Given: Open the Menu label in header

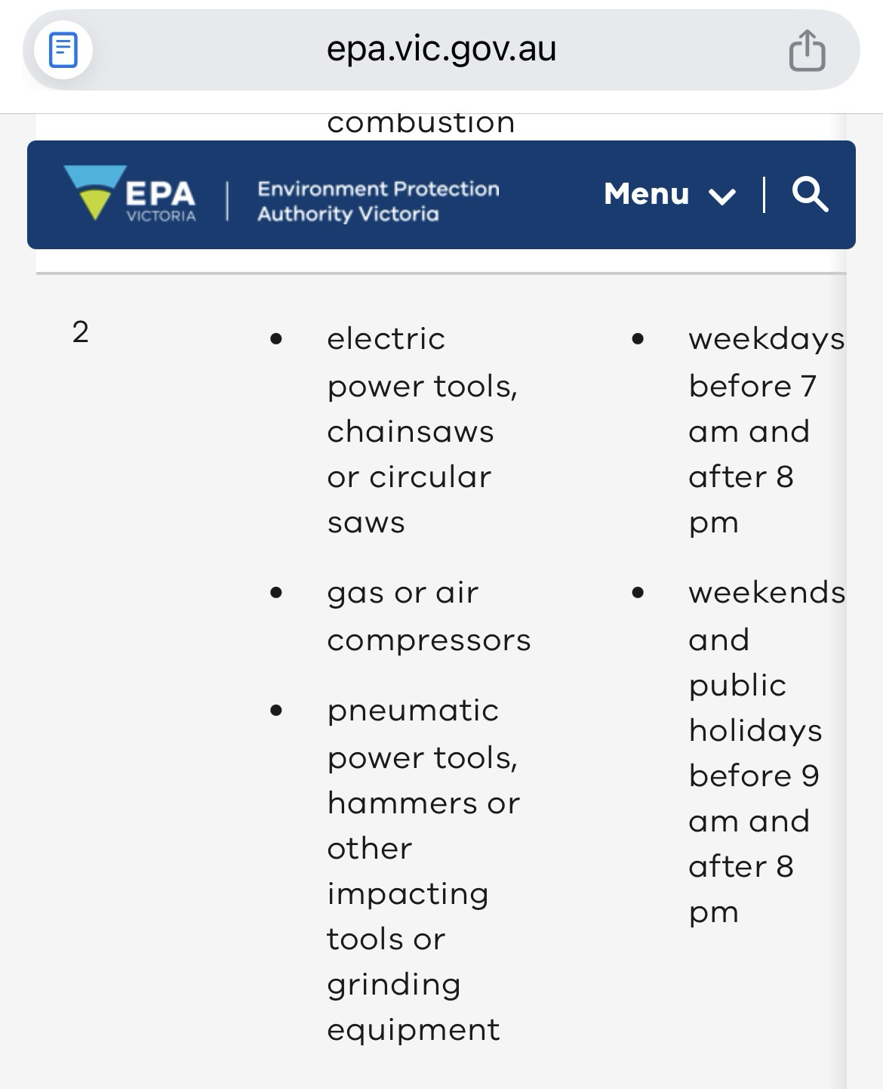Looking at the screenshot, I should pos(647,194).
